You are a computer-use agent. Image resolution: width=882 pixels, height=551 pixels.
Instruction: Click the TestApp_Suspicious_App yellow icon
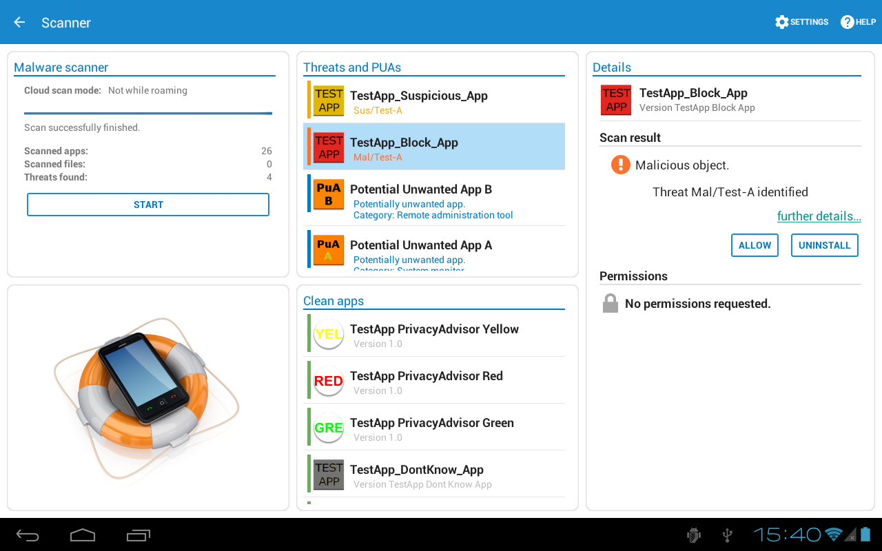pyautogui.click(x=329, y=99)
